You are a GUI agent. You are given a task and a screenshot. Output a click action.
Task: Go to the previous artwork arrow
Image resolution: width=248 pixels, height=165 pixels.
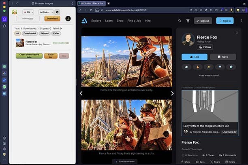(81, 93)
